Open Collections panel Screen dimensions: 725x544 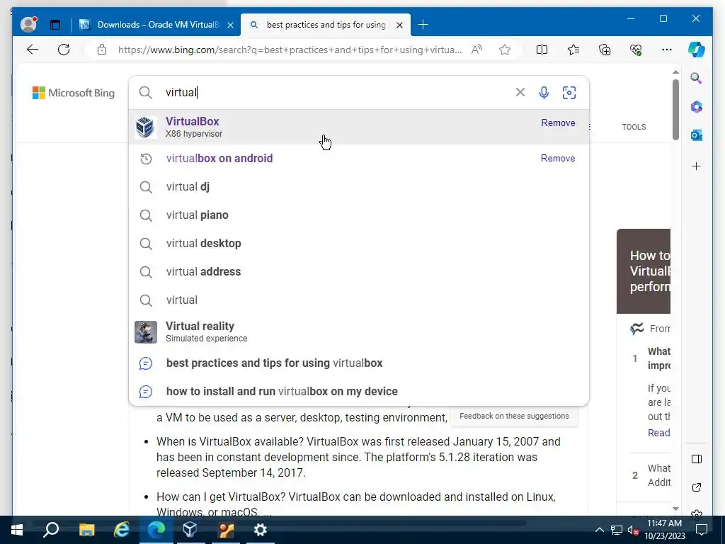(605, 50)
